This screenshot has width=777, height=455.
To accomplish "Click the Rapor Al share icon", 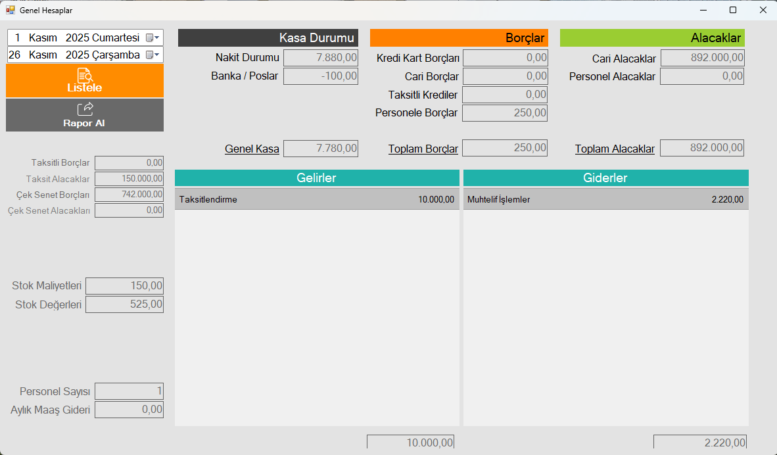I will tap(85, 108).
